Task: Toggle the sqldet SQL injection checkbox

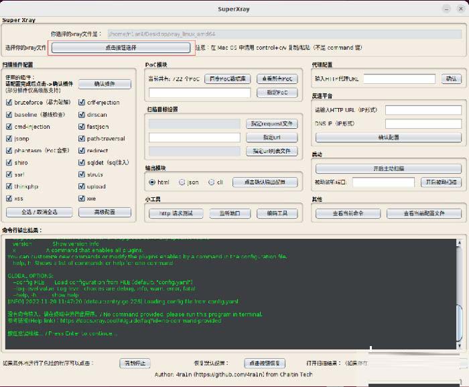Action: [x=82, y=162]
